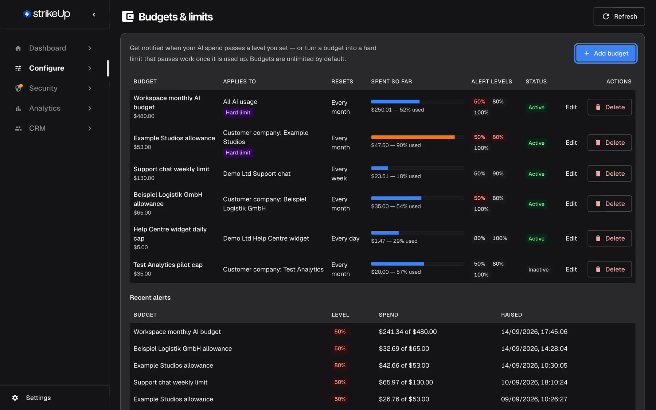The width and height of the screenshot is (656, 410).
Task: Expand the CRM menu chevron
Action: point(90,128)
